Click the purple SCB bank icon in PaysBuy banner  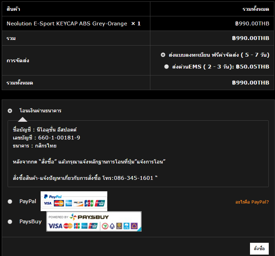coord(134,226)
